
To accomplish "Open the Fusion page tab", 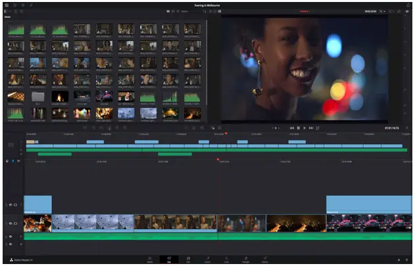I will point(208,259).
